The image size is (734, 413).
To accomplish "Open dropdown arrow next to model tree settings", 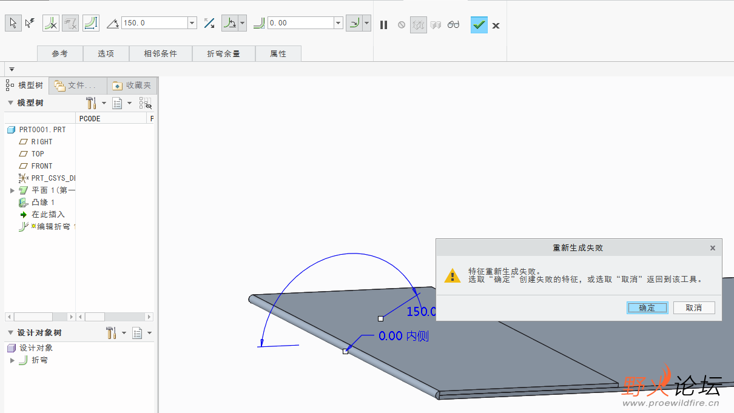I will (104, 103).
